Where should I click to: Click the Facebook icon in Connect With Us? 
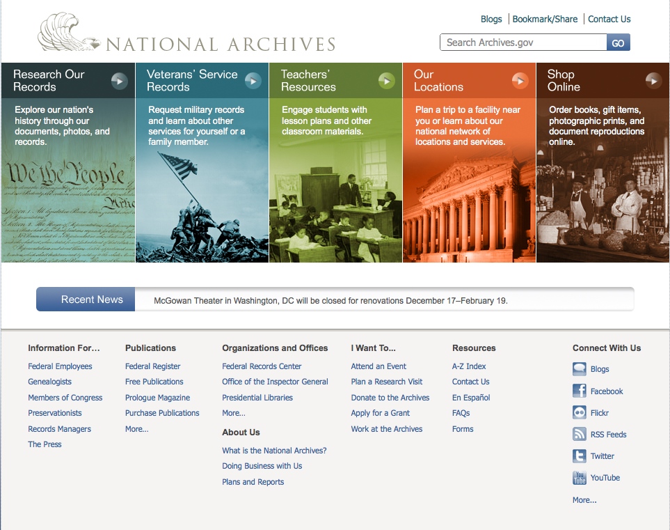[x=579, y=391]
